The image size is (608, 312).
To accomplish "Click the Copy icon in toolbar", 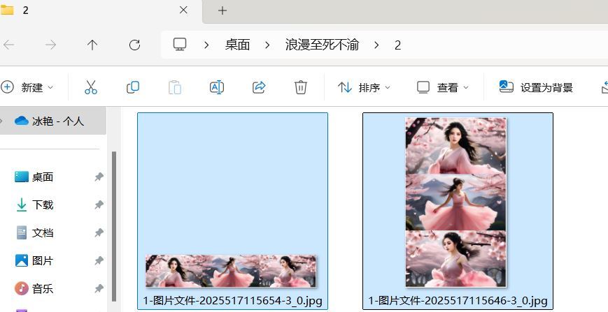I will [133, 87].
